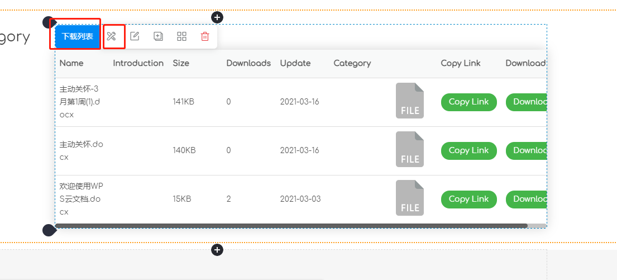Delete module with red trash icon
Screen dimensions: 617x280
tap(205, 37)
